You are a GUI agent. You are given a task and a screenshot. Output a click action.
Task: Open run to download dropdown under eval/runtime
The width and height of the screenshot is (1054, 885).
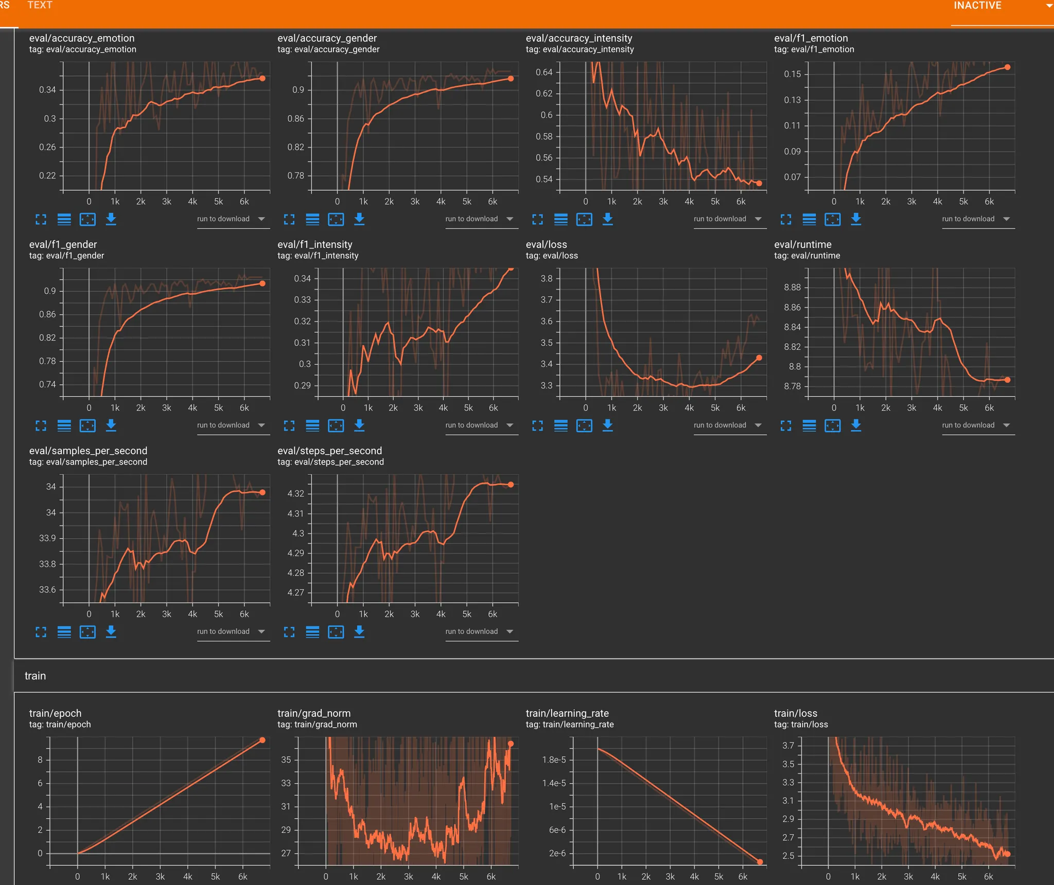[x=976, y=426]
